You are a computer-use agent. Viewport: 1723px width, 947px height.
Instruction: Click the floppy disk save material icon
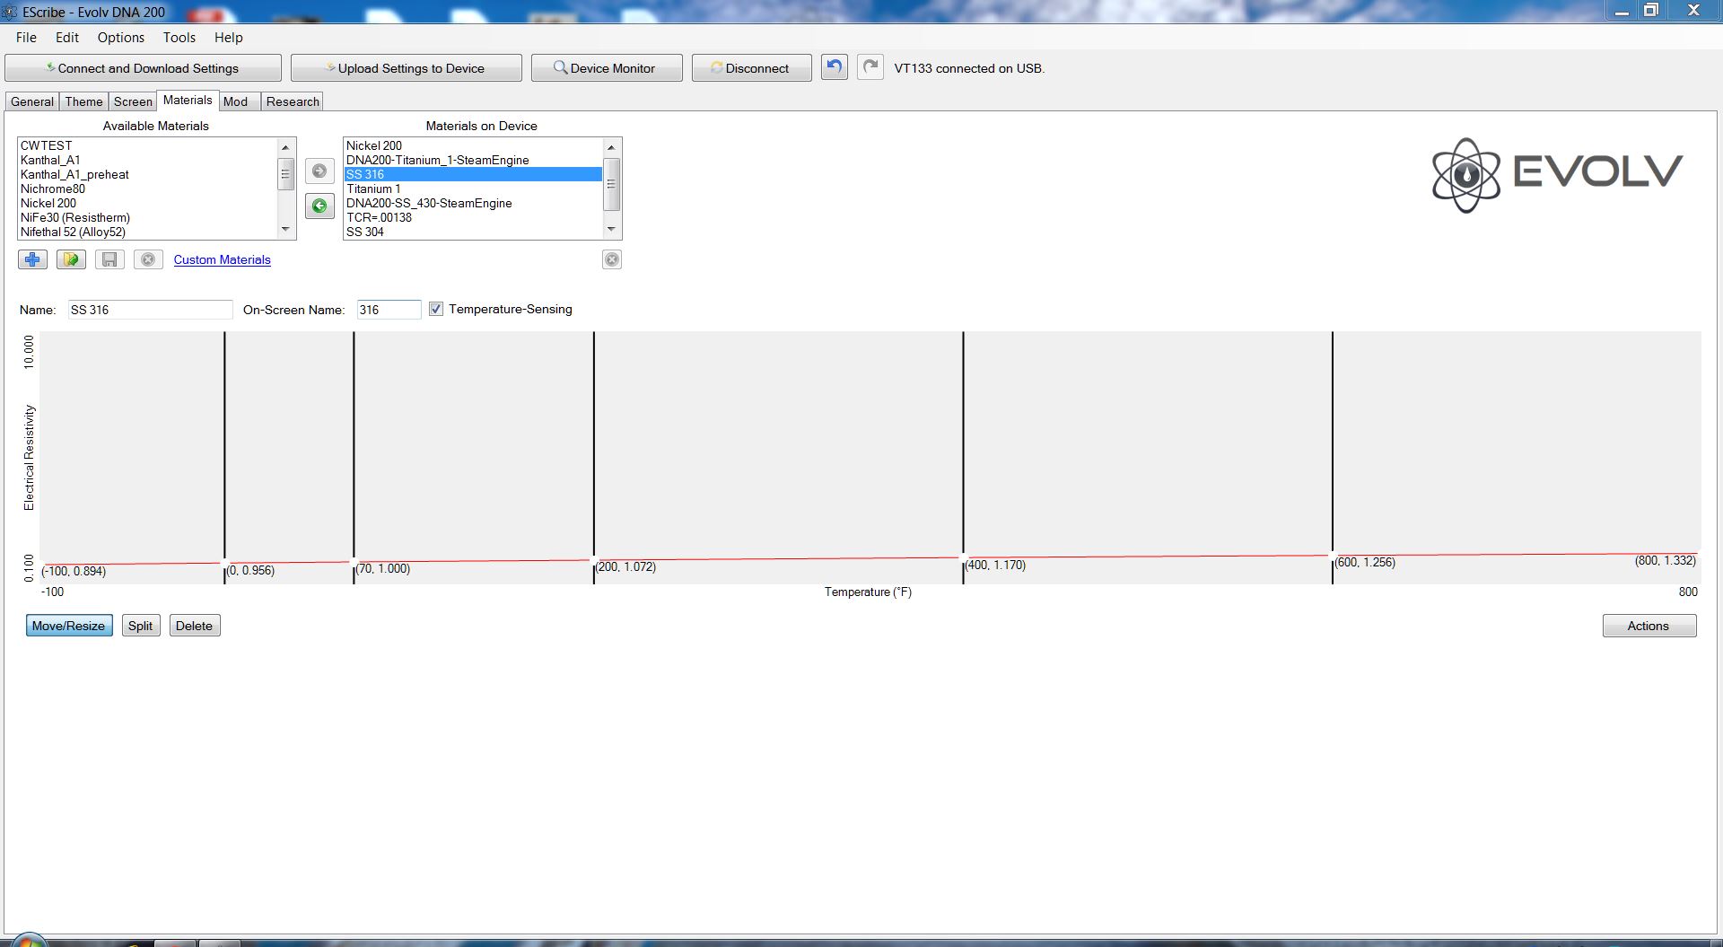tap(109, 259)
